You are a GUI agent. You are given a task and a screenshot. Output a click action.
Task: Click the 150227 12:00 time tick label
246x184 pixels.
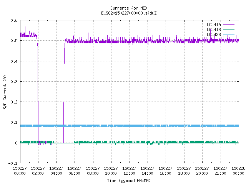[129, 171]
